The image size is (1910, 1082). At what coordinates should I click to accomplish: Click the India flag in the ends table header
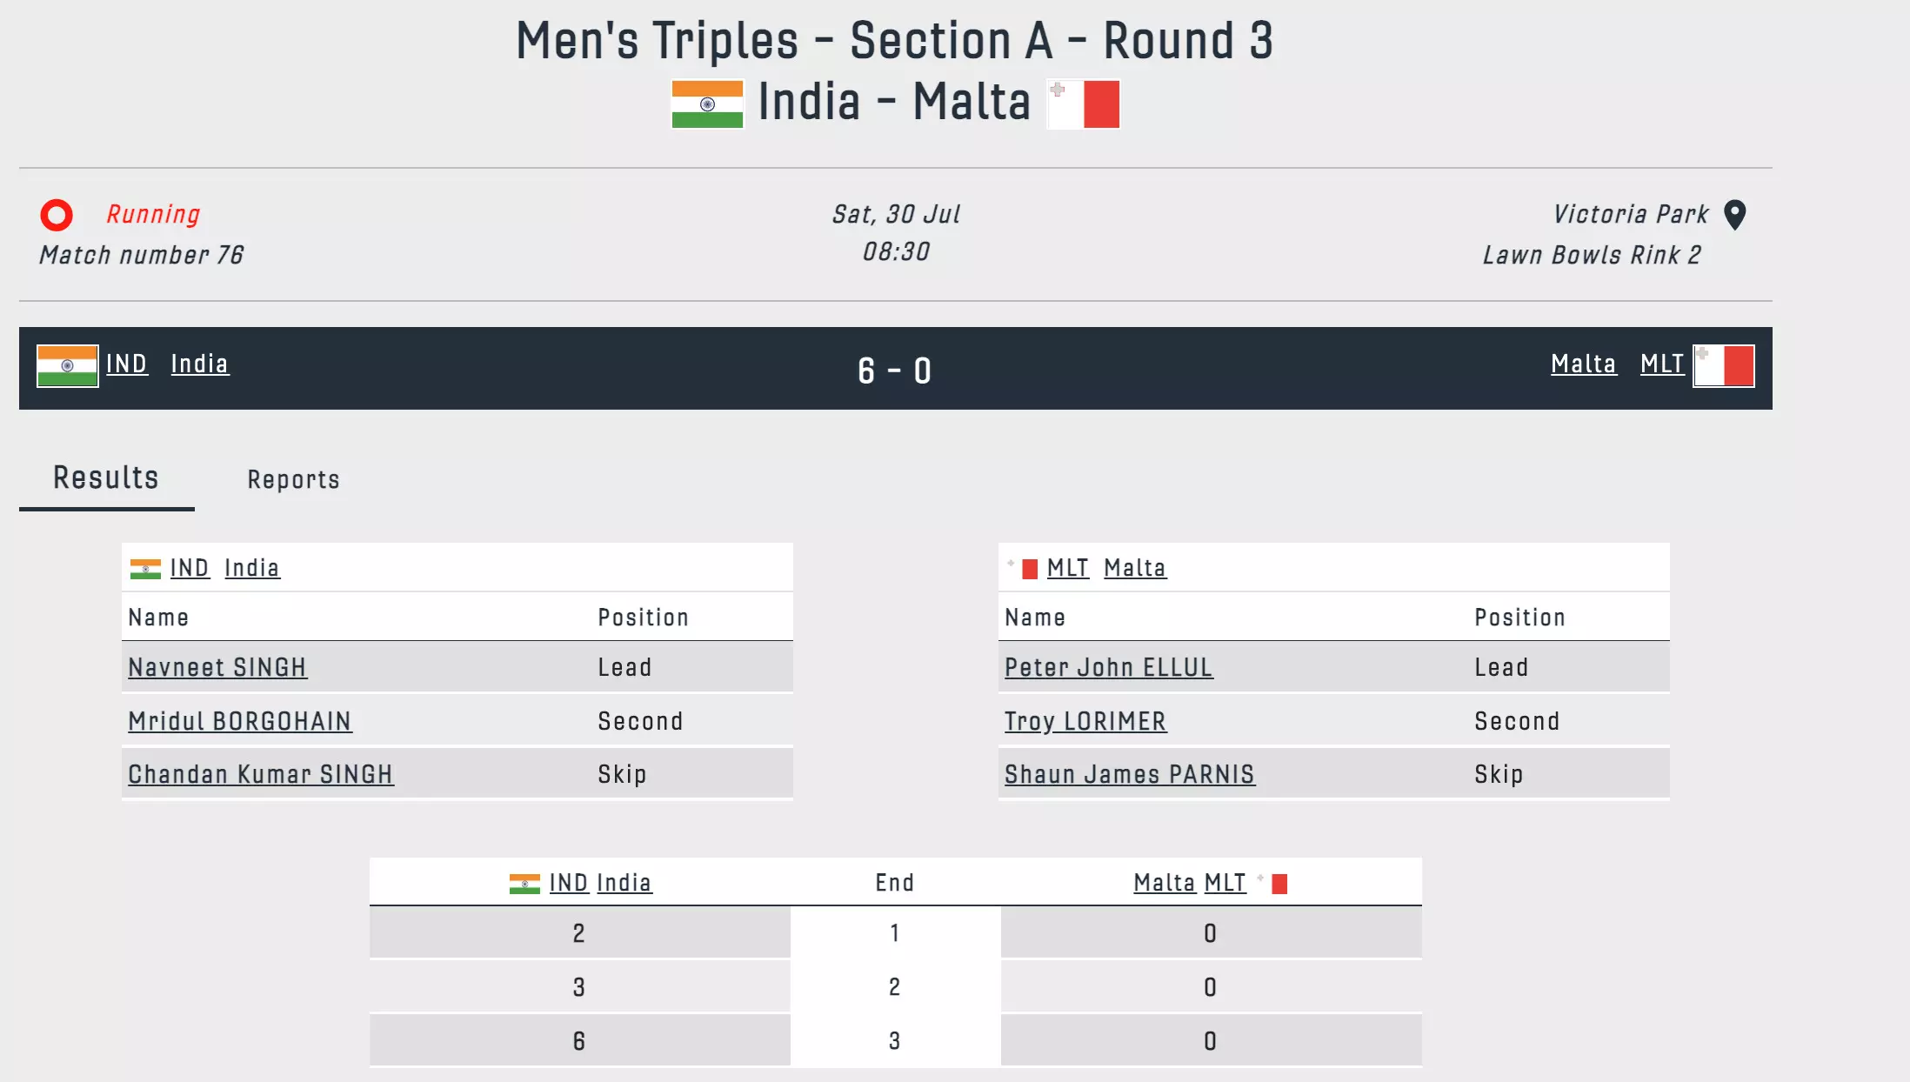pyautogui.click(x=524, y=884)
